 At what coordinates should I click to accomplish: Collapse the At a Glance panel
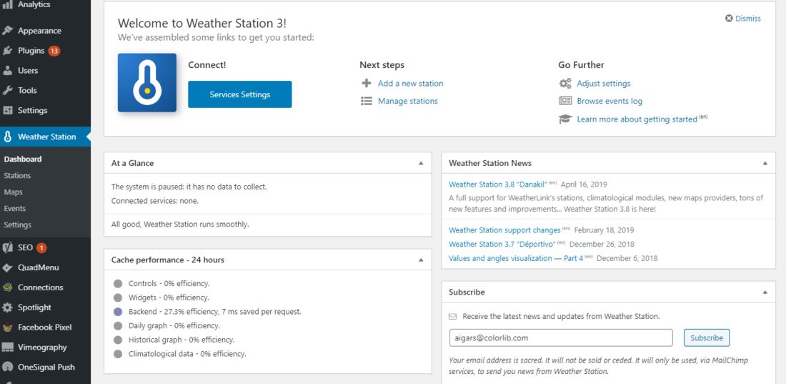tap(421, 163)
